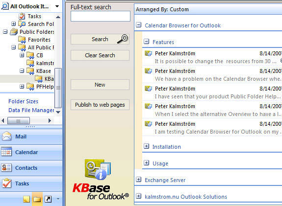Collapse the Public Folders node
282x206 pixels.
[5, 32]
